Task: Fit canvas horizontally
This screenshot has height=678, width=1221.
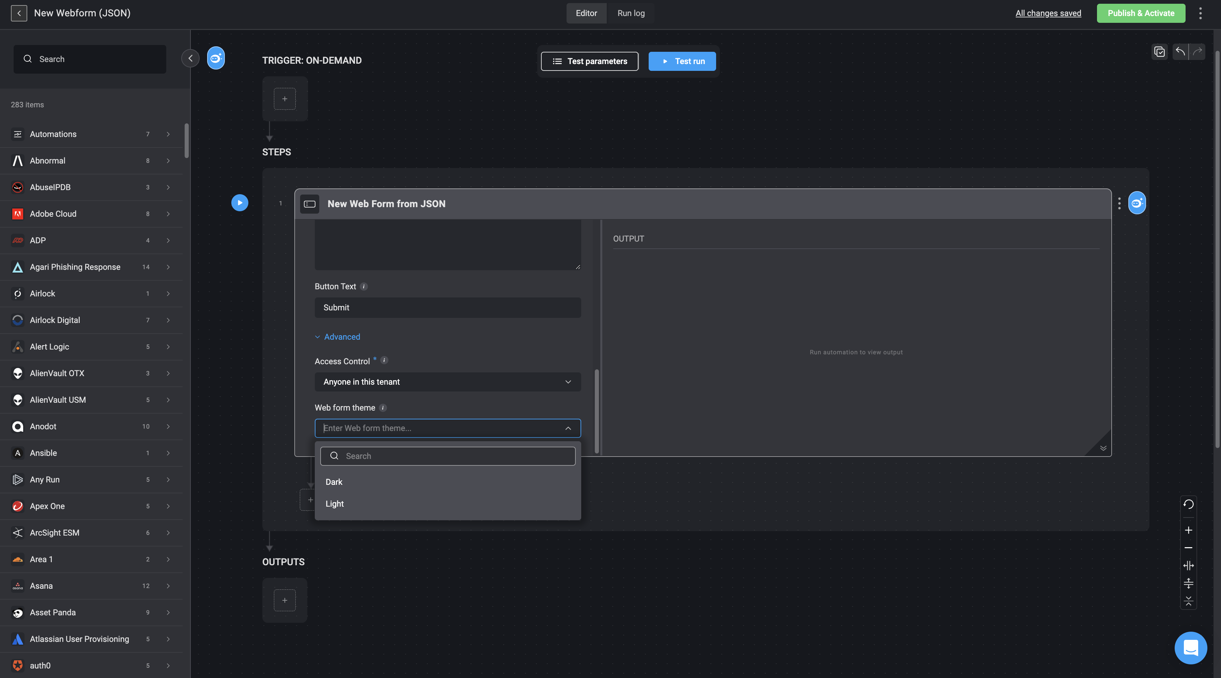Action: [1188, 566]
